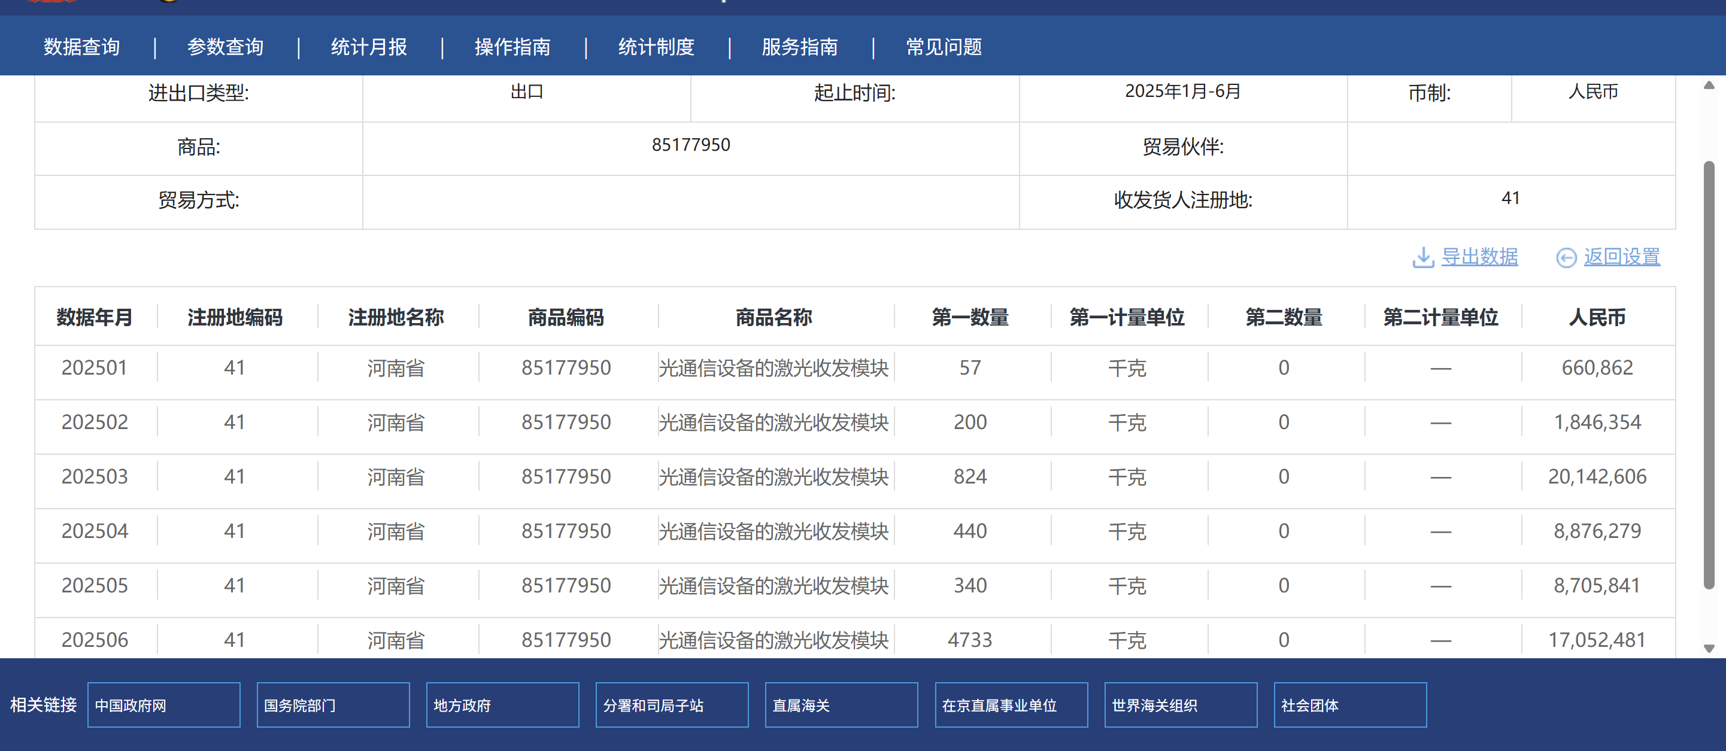Image resolution: width=1726 pixels, height=751 pixels.
Task: Click quantity 340 in 202505 row
Action: tap(970, 585)
